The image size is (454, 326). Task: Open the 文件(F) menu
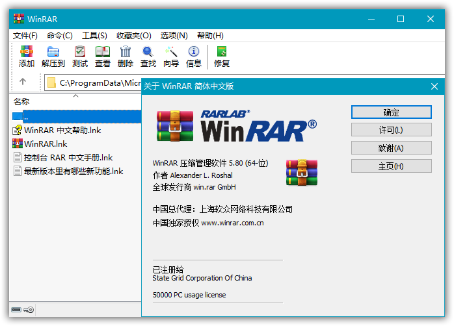click(x=25, y=36)
